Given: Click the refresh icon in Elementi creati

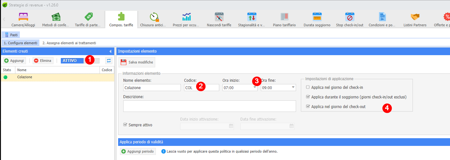Looking at the screenshot, I should tap(109, 60).
